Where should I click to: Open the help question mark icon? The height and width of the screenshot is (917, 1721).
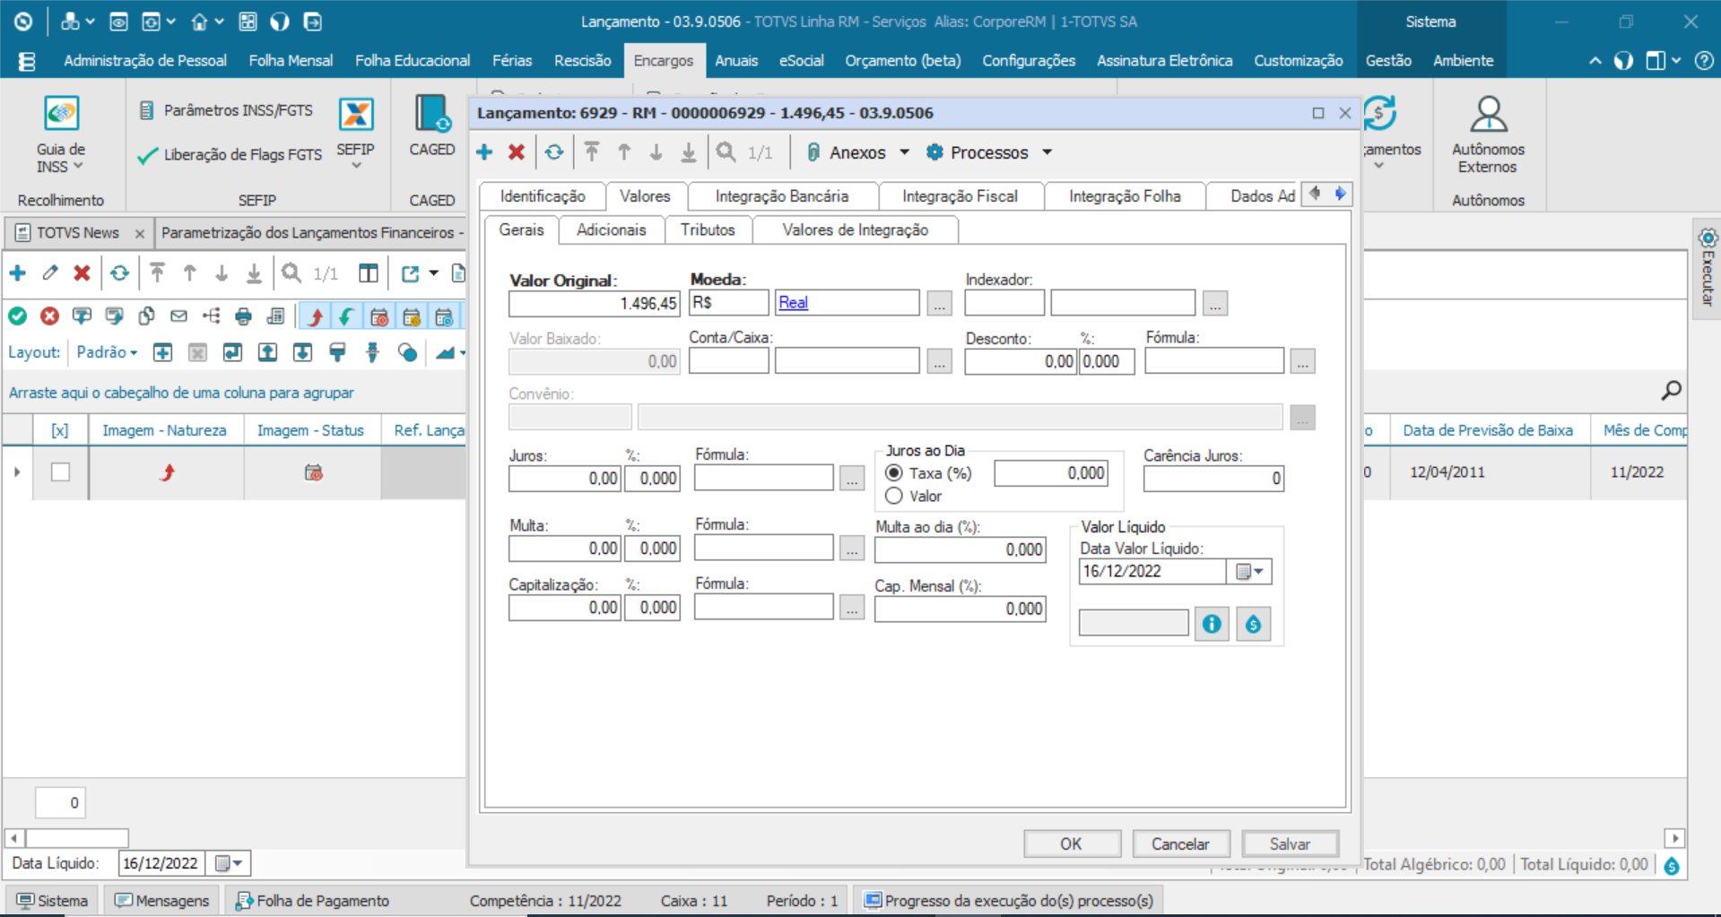pos(1704,61)
